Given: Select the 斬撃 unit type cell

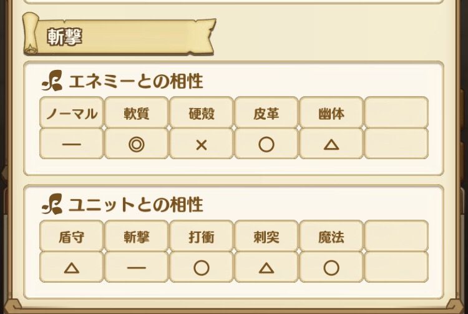Looking at the screenshot, I should 136,237.
